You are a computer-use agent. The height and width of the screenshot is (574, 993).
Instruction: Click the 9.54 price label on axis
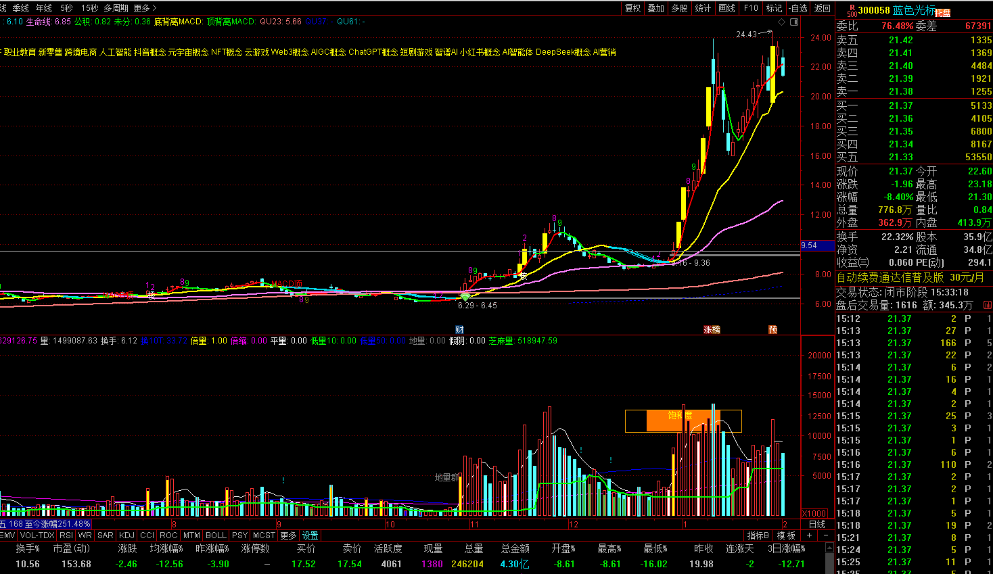[x=809, y=245]
